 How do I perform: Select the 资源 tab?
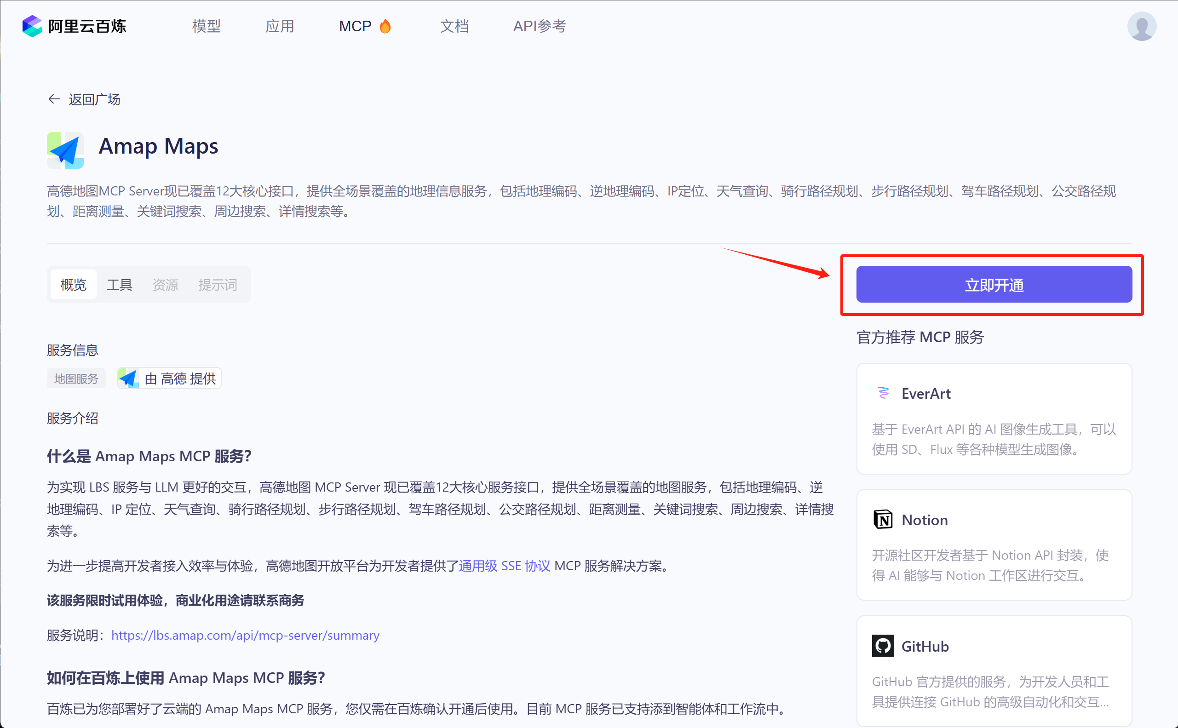[165, 285]
